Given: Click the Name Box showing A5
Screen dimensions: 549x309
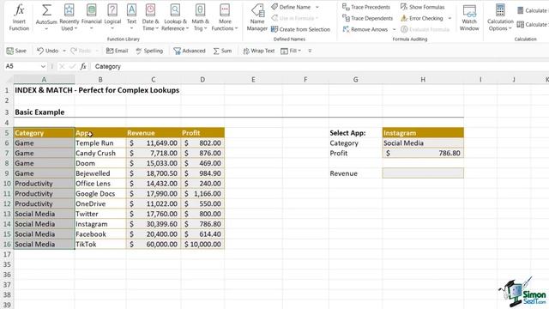Looking at the screenshot, I should coord(21,66).
